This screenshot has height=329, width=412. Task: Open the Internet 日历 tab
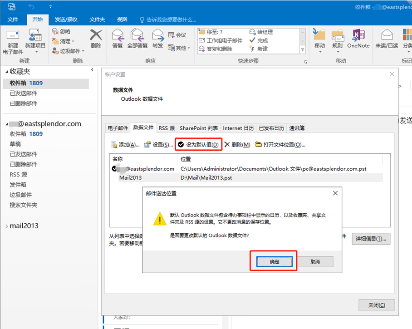pos(238,128)
